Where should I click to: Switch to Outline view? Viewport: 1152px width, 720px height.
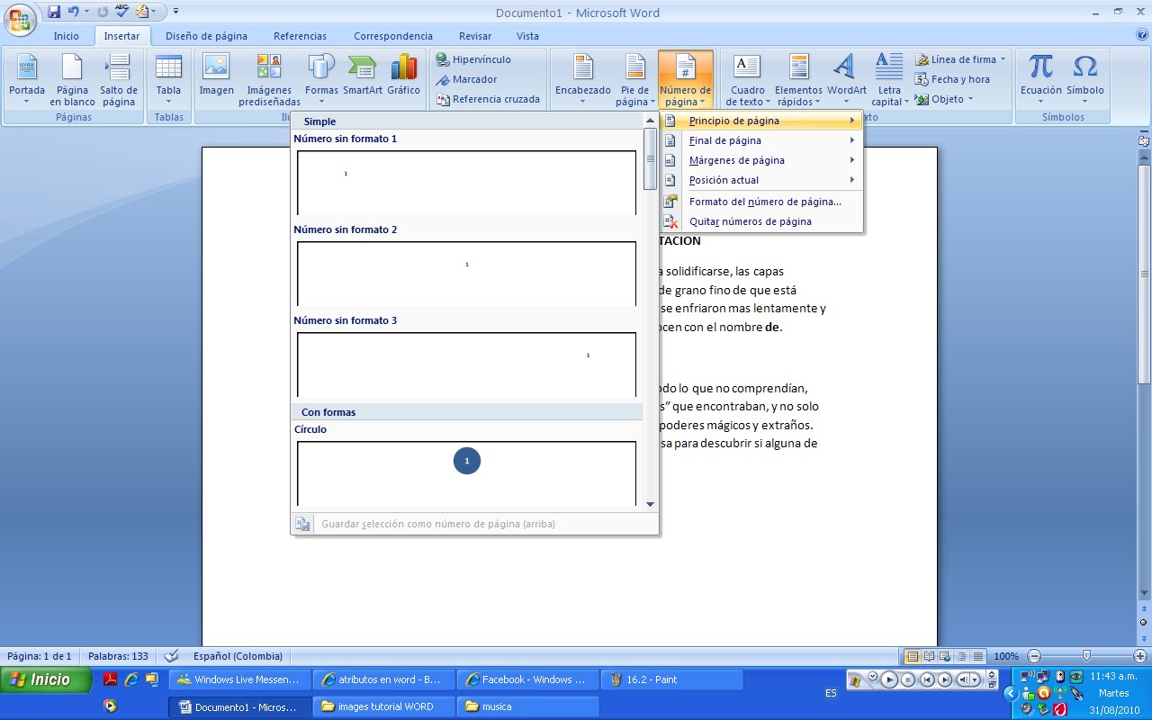click(x=962, y=656)
